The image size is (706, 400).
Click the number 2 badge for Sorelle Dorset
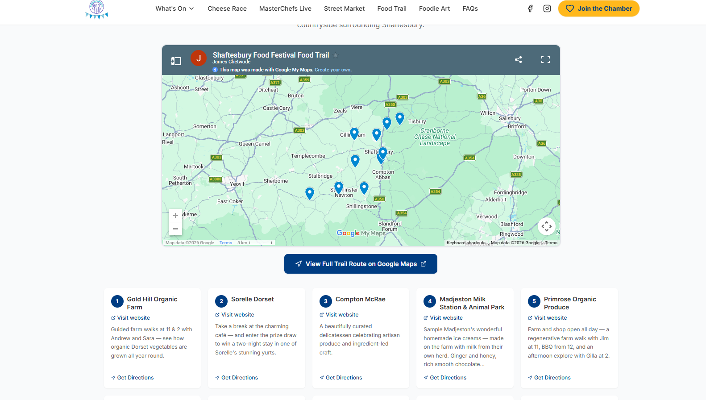pyautogui.click(x=221, y=301)
